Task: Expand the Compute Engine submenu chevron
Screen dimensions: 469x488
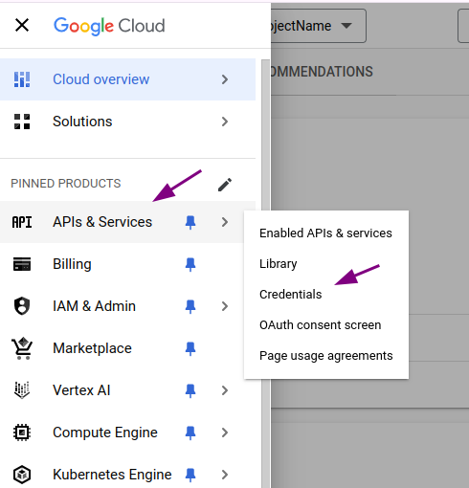Action: tap(225, 433)
